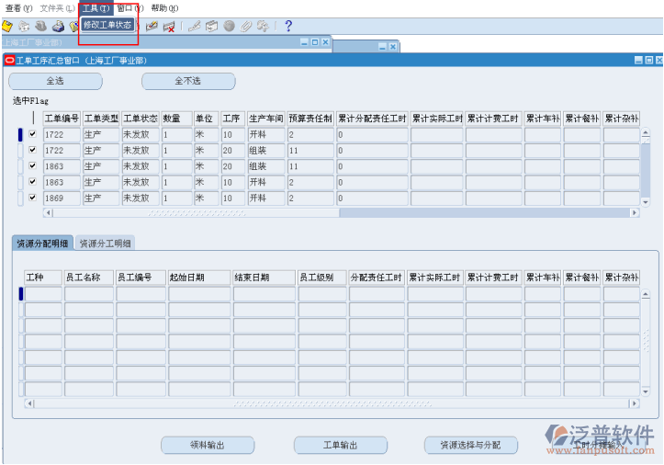
Task: Uncheck the checkbox for work order 1869
Action: click(x=33, y=198)
